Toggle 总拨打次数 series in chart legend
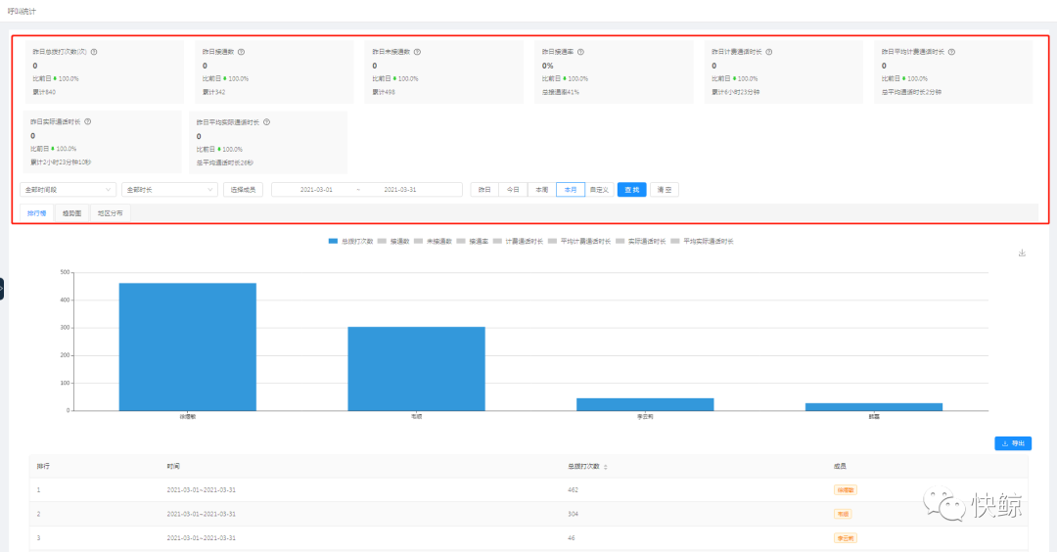This screenshot has height=552, width=1057. click(350, 241)
